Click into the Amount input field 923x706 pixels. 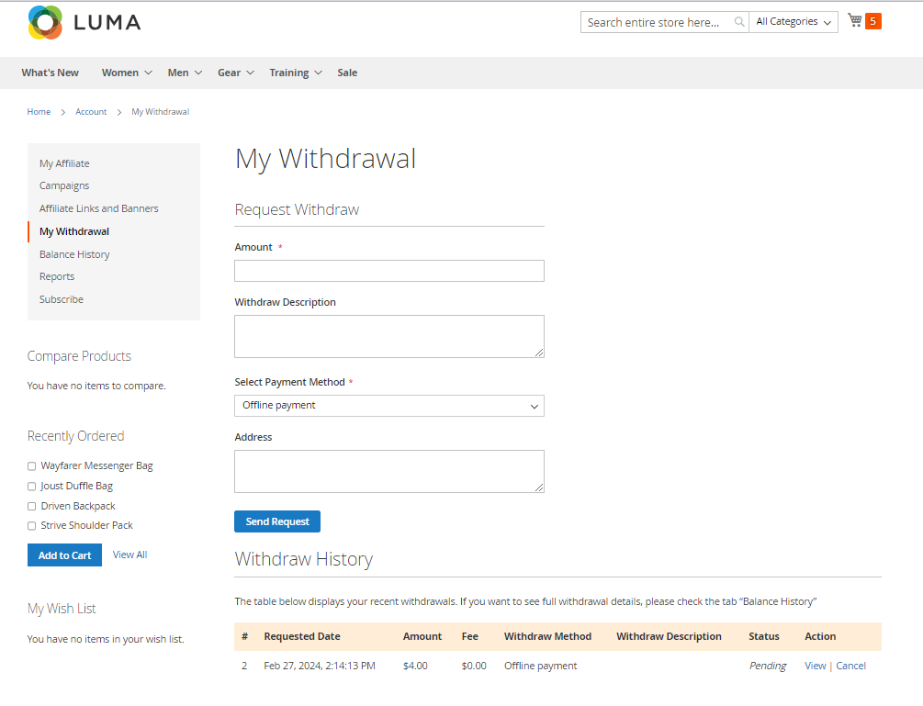tap(388, 271)
